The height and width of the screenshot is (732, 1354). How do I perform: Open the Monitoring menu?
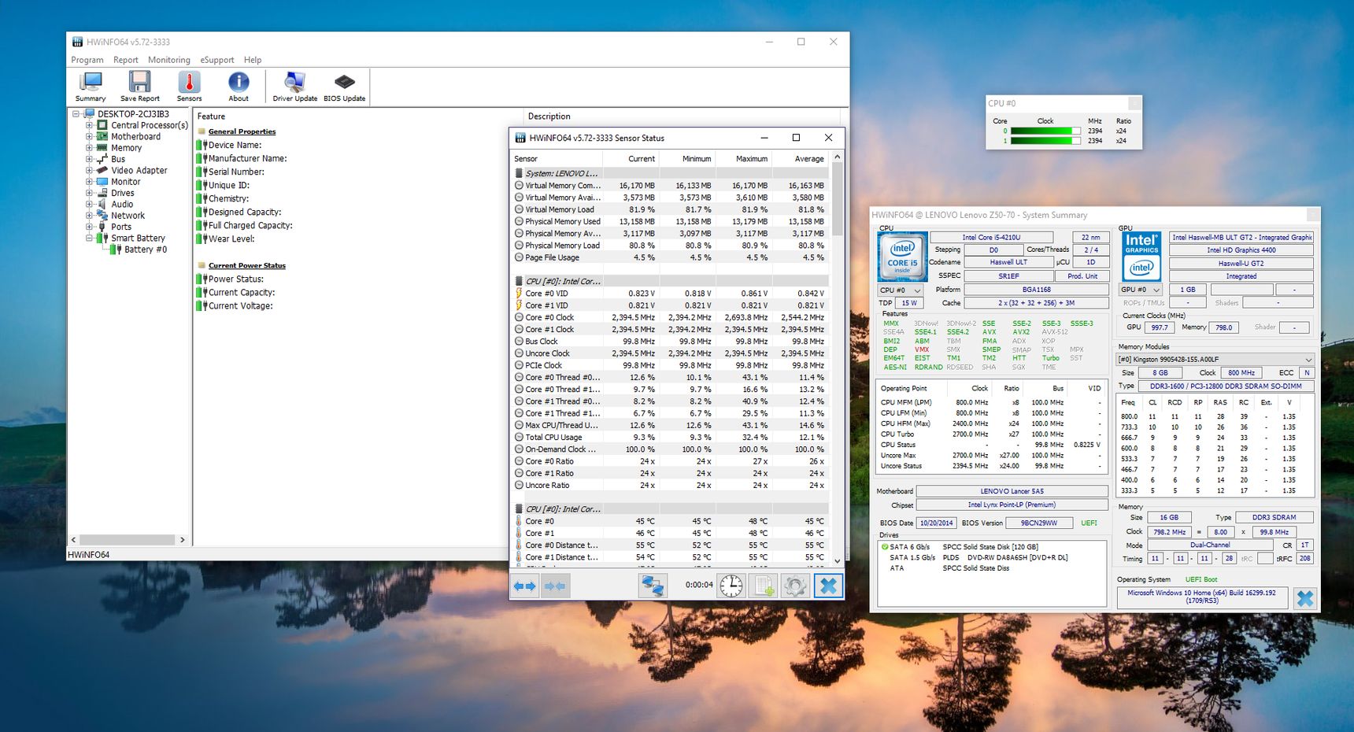[x=169, y=60]
